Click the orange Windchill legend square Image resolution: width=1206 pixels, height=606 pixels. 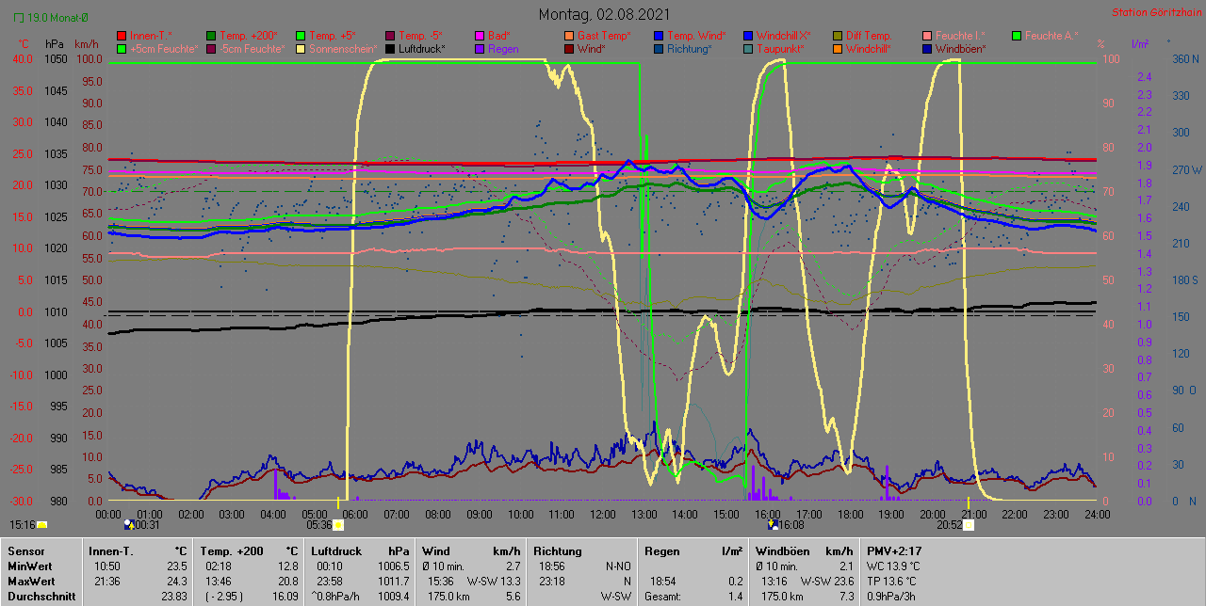click(837, 48)
